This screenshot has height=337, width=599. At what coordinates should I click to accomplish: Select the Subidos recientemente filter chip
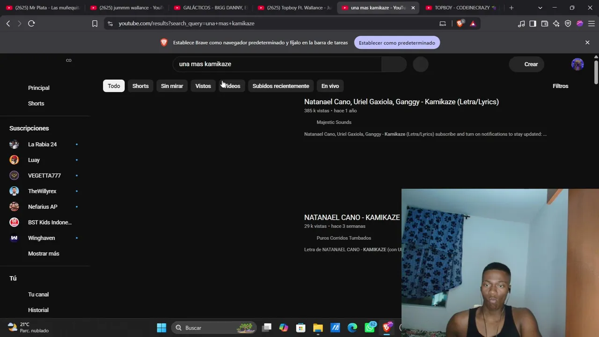[281, 86]
